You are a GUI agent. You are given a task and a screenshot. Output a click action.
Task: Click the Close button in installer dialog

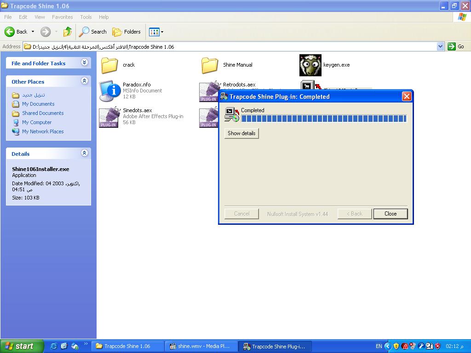pyautogui.click(x=391, y=214)
